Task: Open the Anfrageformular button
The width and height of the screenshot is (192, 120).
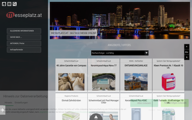Action: [x=24, y=50]
